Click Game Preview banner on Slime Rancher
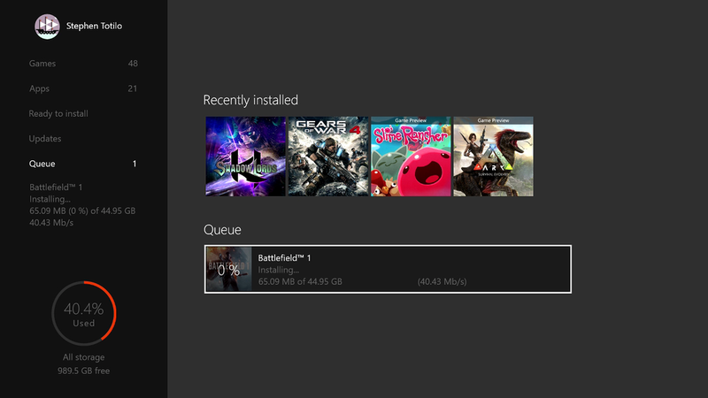The image size is (708, 398). (x=411, y=120)
